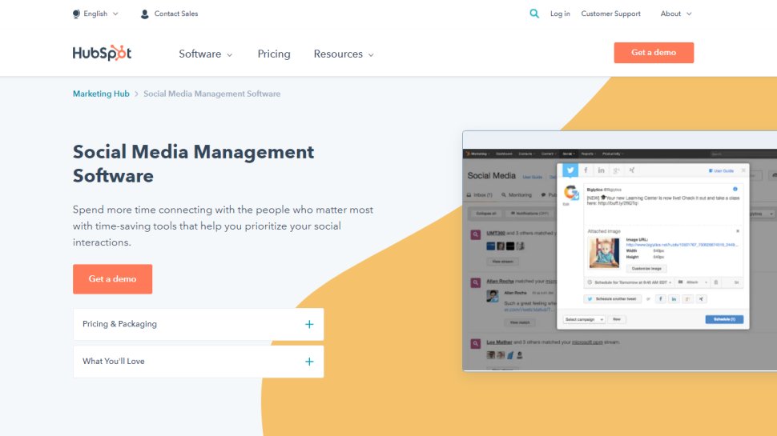Viewport: 777px width, 436px height.
Task: Open site search via magnifier icon
Action: pos(534,14)
